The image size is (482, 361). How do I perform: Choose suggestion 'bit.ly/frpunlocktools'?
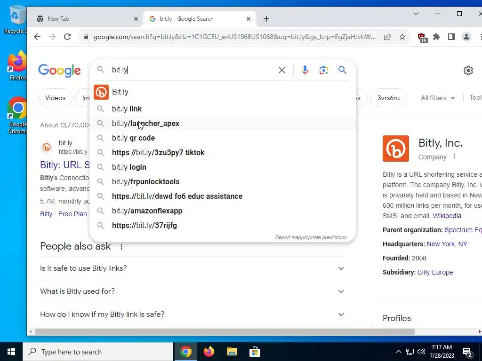pyautogui.click(x=223, y=182)
